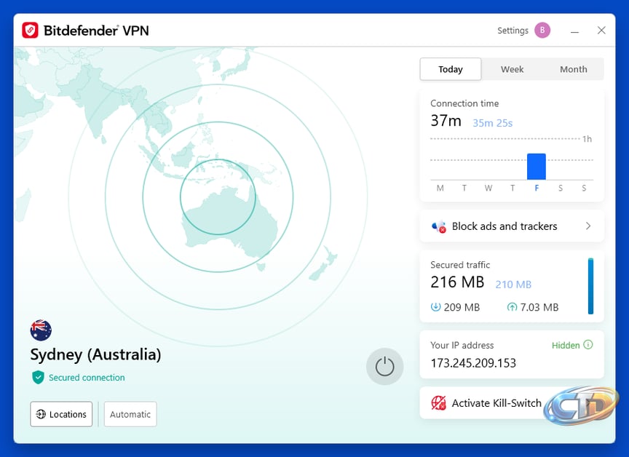Click the secured traffic upload arrow icon
The image size is (629, 457).
512,307
